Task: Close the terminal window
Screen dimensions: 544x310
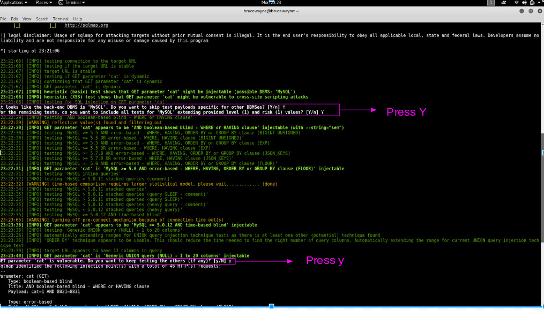Action: pos(540,11)
